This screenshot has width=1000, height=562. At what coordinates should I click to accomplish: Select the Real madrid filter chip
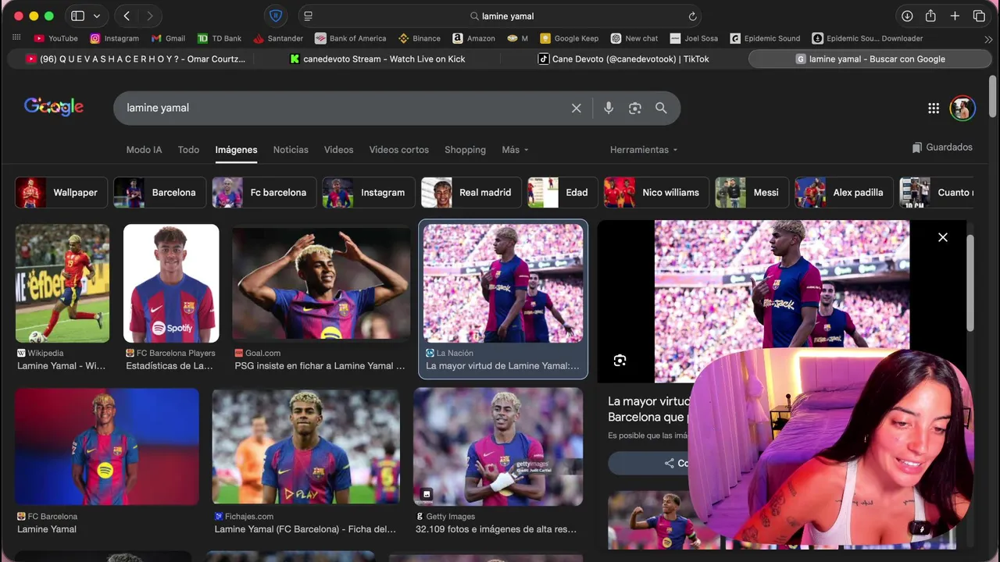click(x=471, y=192)
